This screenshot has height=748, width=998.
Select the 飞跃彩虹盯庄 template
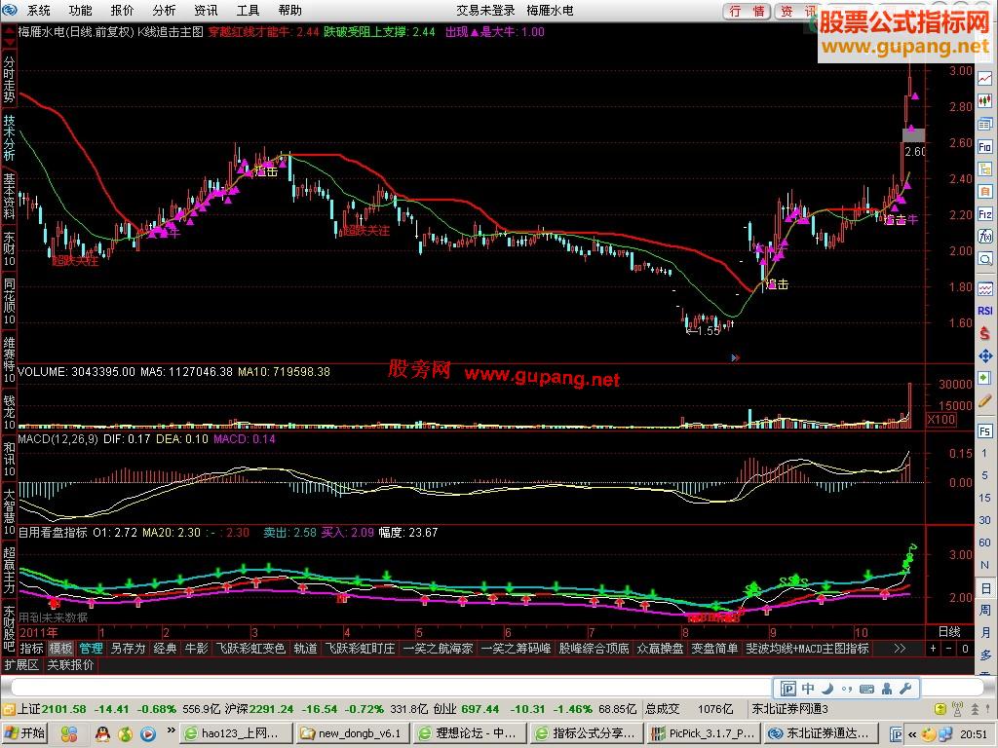tap(360, 648)
